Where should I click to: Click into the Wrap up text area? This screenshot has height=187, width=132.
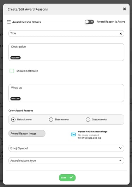point(66,93)
